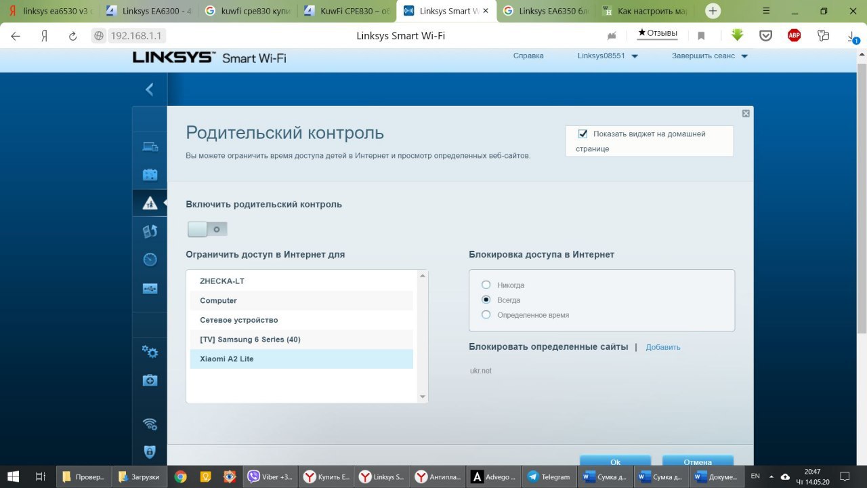
Task: Click the Справка help link
Action: (528, 56)
